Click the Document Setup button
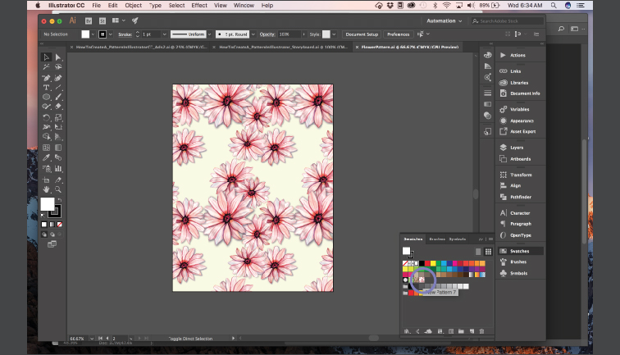Viewport: 620px width, 355px height. (362, 34)
